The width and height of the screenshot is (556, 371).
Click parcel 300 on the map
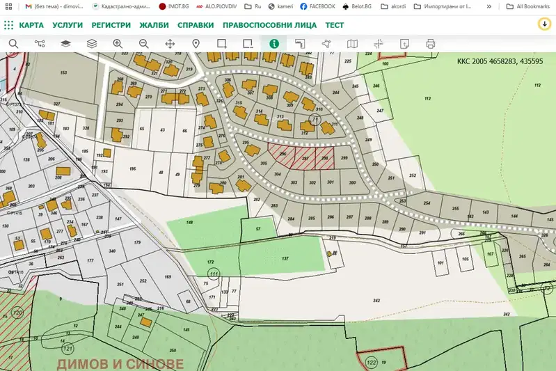point(352,182)
